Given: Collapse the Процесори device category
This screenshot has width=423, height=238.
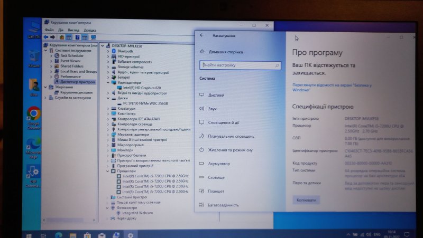Looking at the screenshot, I should click(x=108, y=171).
